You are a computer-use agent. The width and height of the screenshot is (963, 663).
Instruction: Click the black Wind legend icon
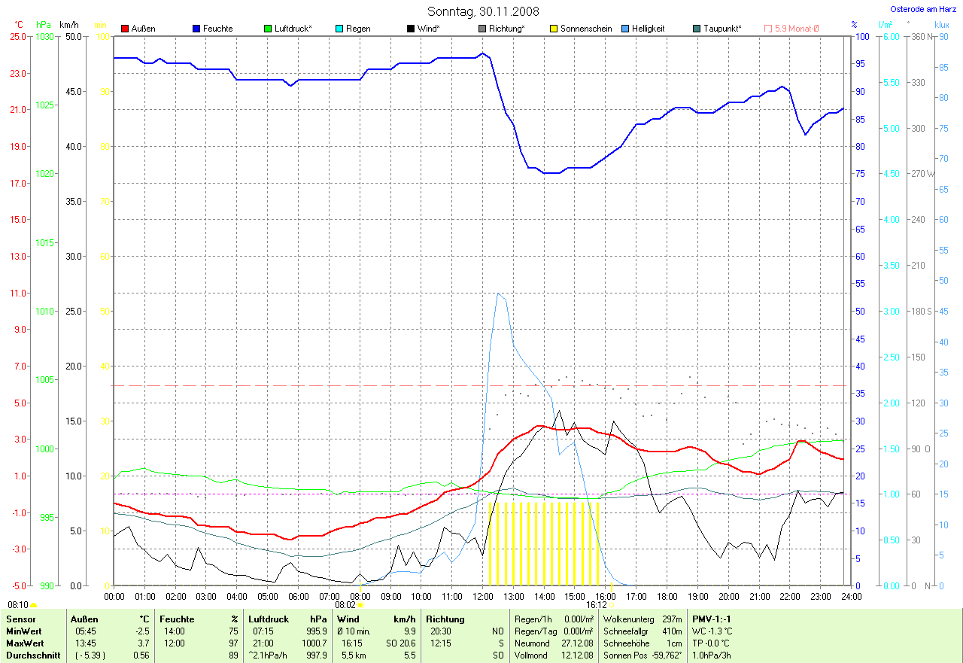point(412,29)
